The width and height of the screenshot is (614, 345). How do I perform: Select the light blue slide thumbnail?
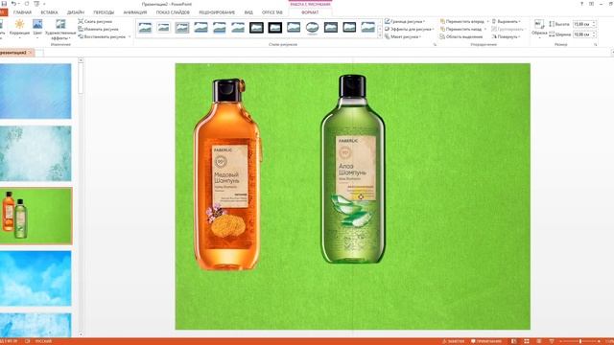35,91
